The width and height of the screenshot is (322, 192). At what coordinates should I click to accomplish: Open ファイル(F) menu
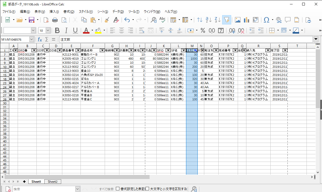tap(9, 12)
